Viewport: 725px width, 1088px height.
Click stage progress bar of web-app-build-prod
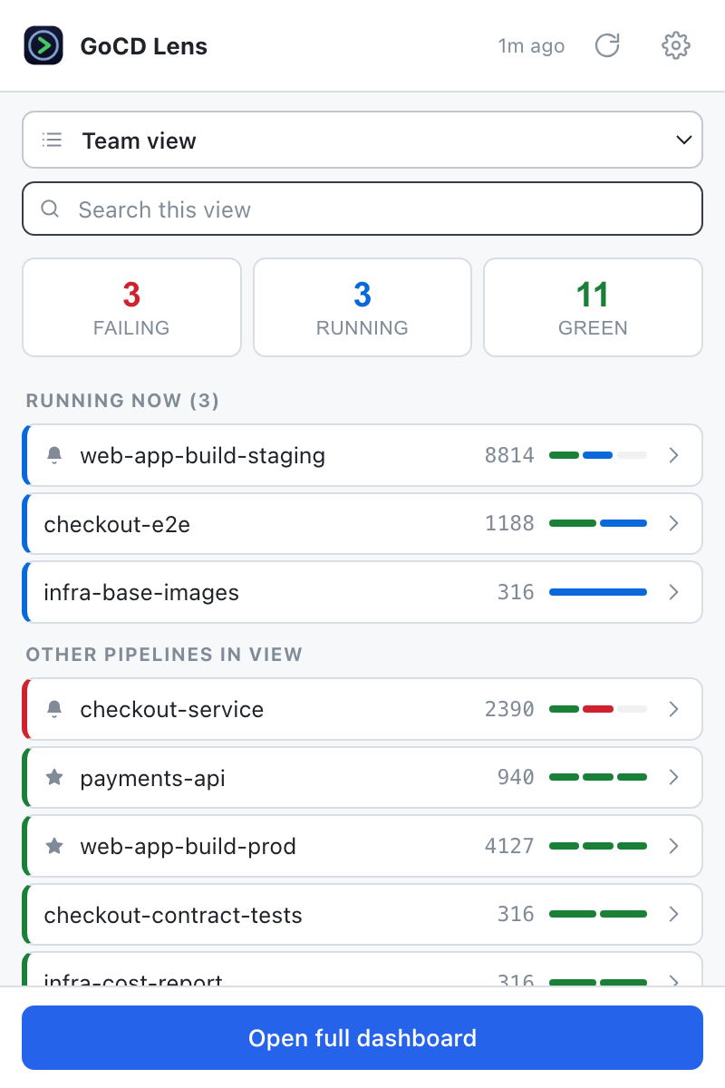tap(598, 846)
